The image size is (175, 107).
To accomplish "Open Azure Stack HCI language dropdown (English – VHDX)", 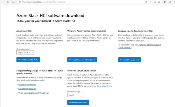I will [x=25, y=52].
